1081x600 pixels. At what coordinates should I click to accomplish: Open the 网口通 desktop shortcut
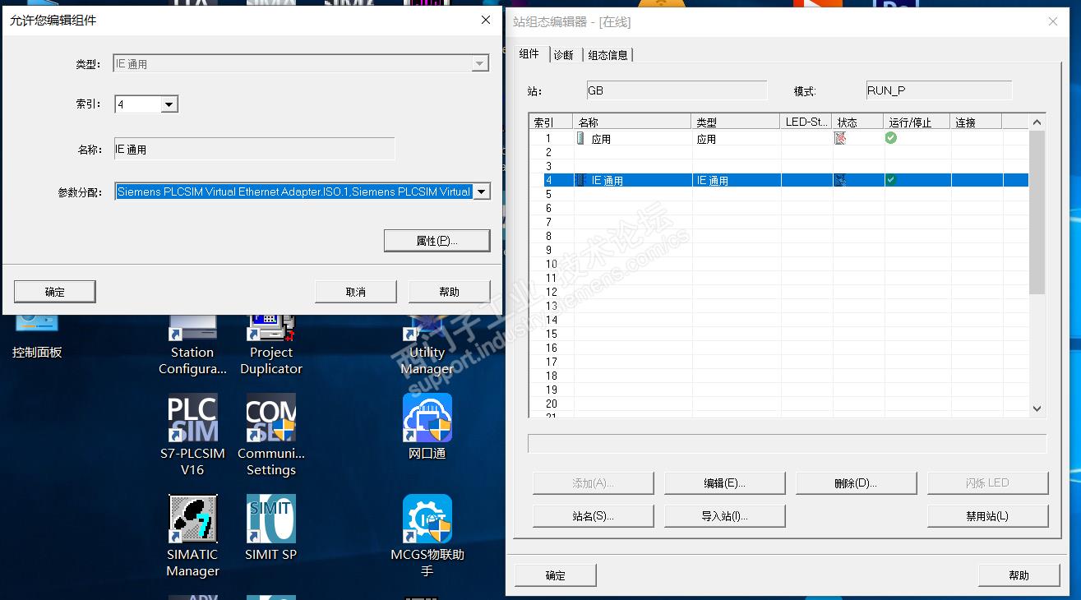click(427, 427)
